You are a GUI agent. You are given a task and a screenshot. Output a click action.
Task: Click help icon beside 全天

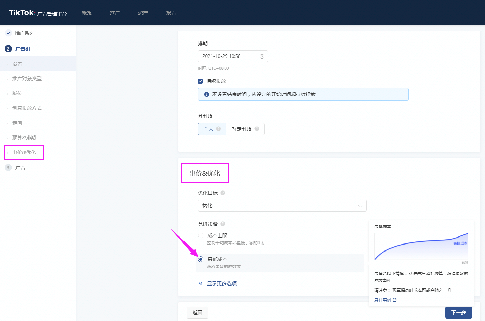[x=219, y=129]
